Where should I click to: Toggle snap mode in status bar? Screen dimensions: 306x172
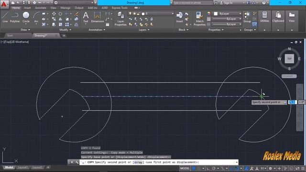[x=199, y=169]
